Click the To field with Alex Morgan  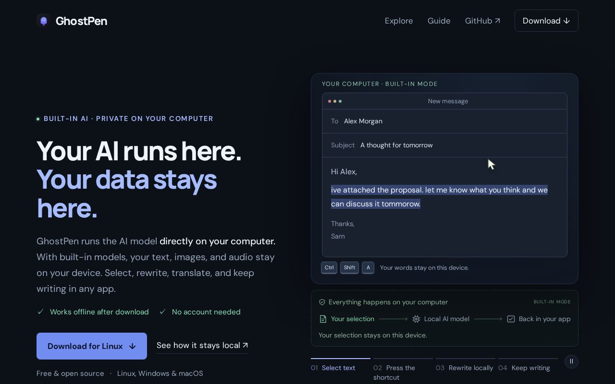tap(444, 121)
